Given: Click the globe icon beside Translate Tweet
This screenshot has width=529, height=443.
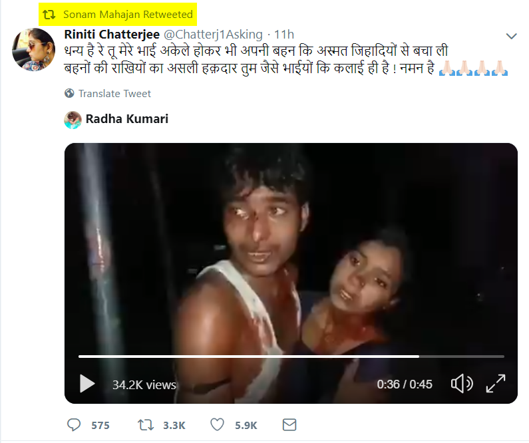Looking at the screenshot, I should pos(69,93).
